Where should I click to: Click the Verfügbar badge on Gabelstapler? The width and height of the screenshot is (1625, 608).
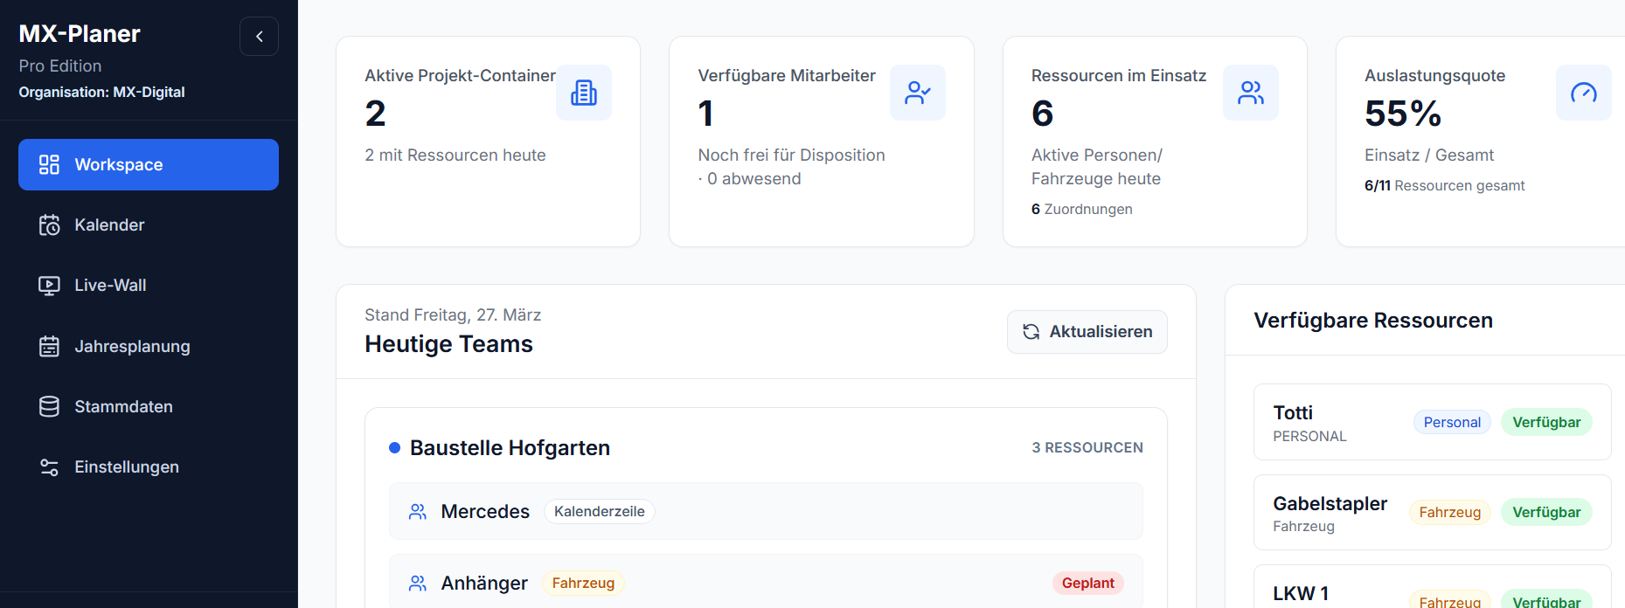[x=1545, y=513]
